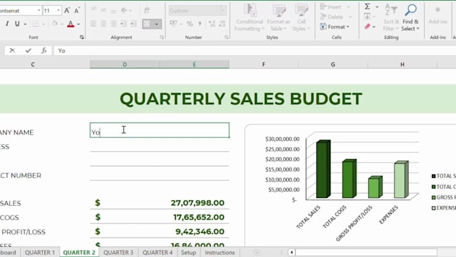The image size is (456, 257).
Task: Open the Setup sheet tab
Action: click(188, 252)
